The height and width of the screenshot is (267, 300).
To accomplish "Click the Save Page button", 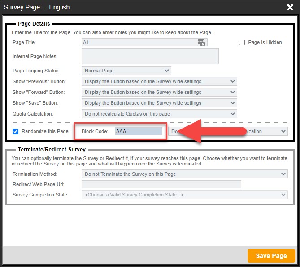I will tap(271, 256).
